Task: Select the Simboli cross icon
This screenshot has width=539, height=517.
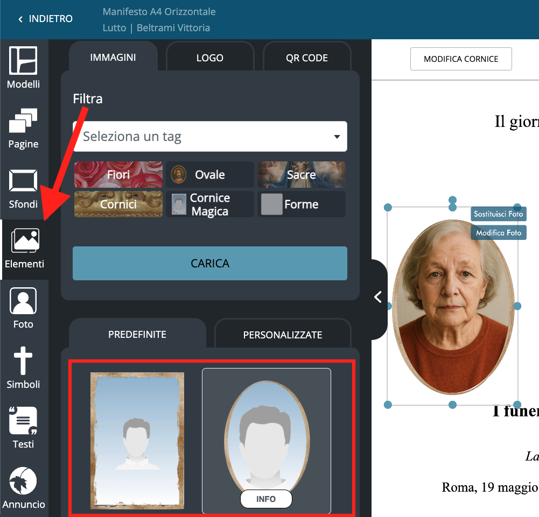Action: tap(23, 369)
